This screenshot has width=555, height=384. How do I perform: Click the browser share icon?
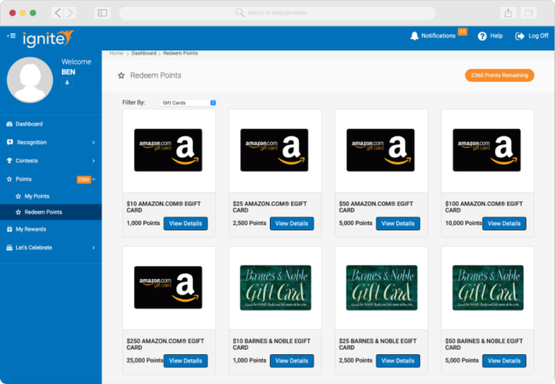tap(508, 13)
